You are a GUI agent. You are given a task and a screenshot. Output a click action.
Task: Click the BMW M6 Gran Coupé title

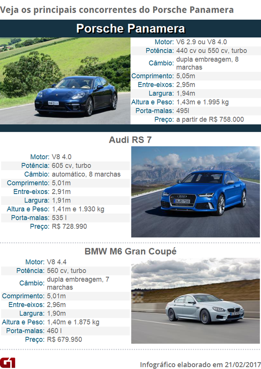point(130,251)
